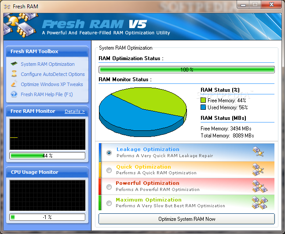This screenshot has height=234, width=285.
Task: Click the 100 % RAM optimization progress bar
Action: pyautogui.click(x=186, y=70)
